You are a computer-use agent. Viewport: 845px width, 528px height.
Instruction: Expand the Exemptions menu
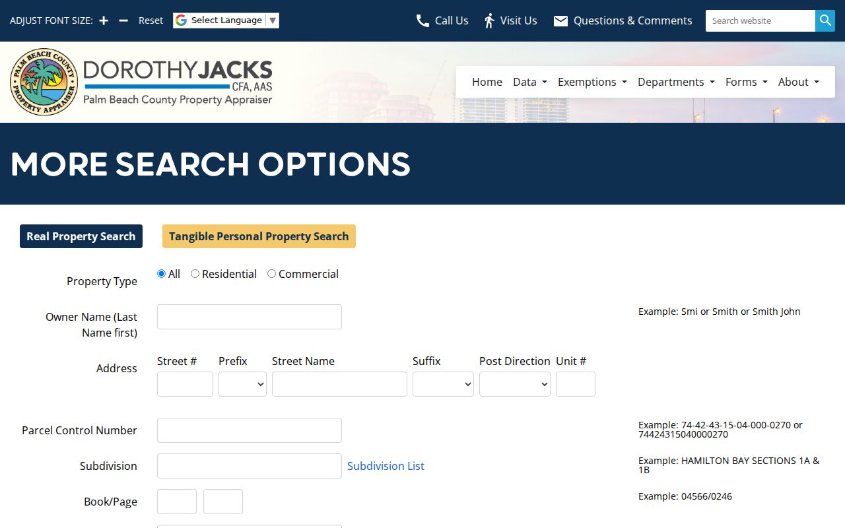592,82
